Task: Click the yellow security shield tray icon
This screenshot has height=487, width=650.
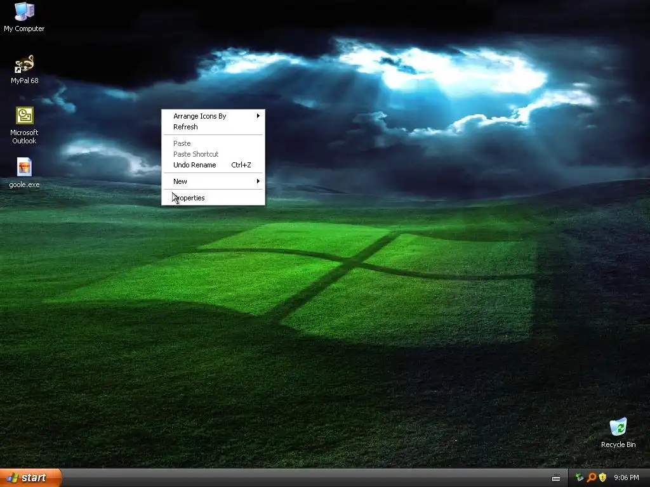Action: pyautogui.click(x=602, y=477)
